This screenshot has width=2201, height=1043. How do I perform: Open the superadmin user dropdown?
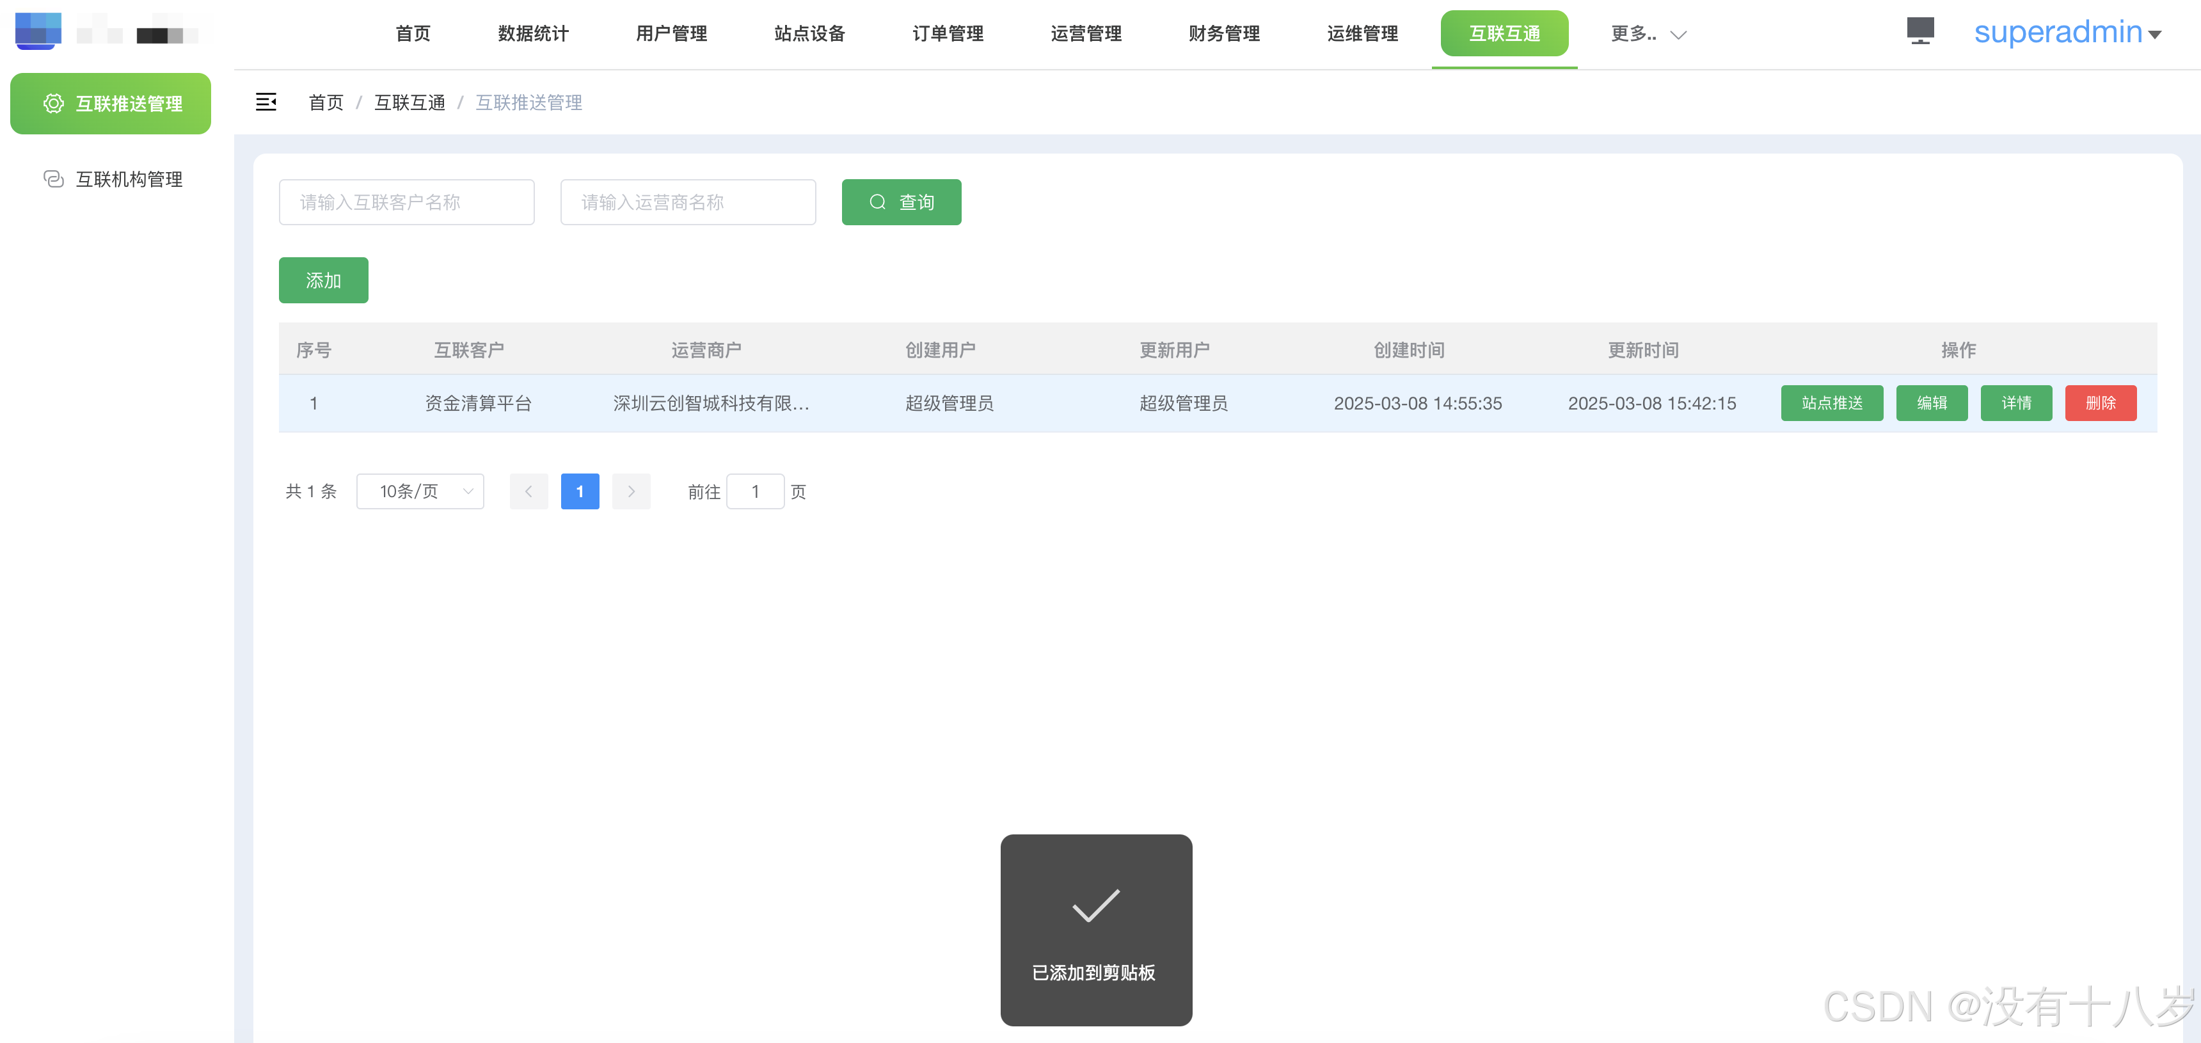click(x=2067, y=33)
